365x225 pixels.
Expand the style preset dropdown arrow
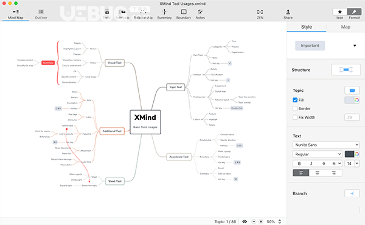point(355,46)
